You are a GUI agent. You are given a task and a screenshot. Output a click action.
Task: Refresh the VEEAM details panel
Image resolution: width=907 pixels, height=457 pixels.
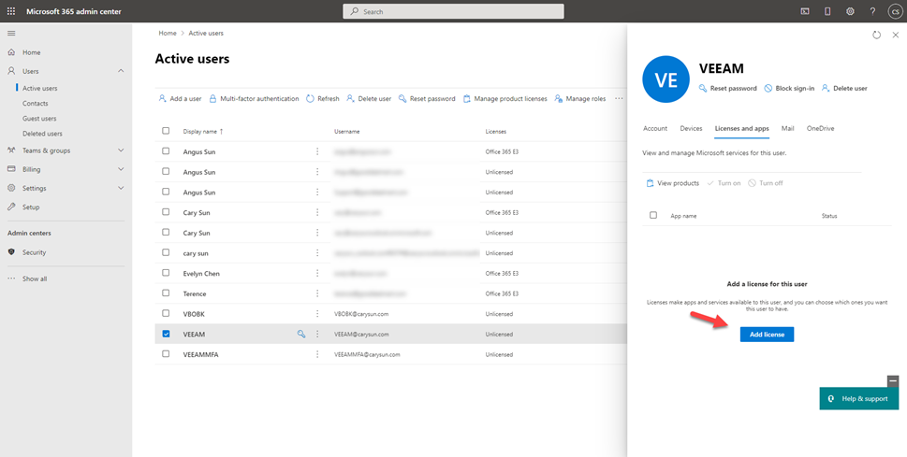(x=876, y=35)
